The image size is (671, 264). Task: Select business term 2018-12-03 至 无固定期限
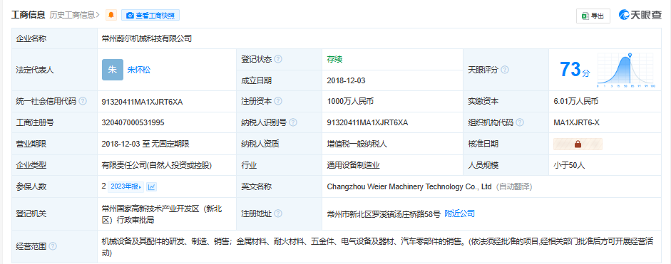(x=145, y=144)
